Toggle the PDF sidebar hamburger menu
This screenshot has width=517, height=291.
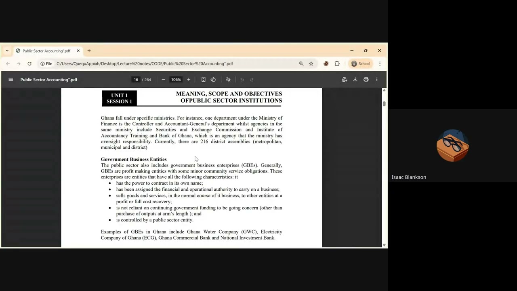pyautogui.click(x=11, y=80)
